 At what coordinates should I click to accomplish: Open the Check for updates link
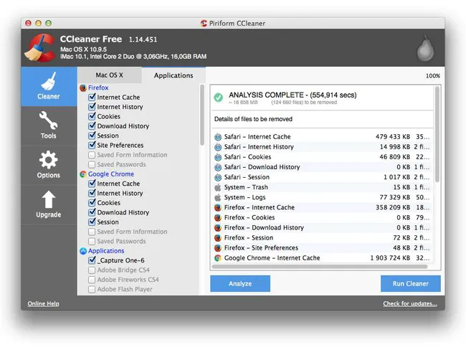point(409,304)
